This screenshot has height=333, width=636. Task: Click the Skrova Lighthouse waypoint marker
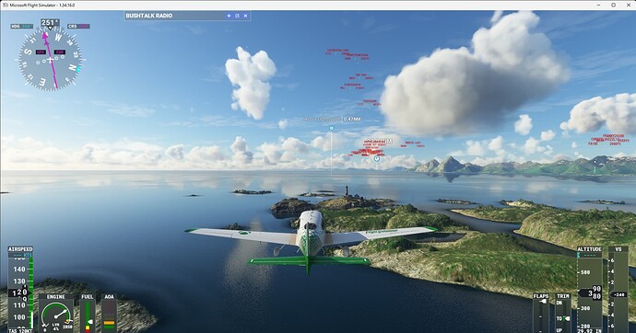coord(332,128)
